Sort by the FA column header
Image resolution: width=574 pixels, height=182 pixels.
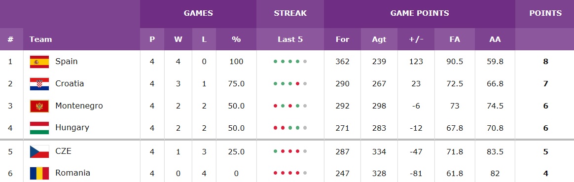tap(455, 39)
